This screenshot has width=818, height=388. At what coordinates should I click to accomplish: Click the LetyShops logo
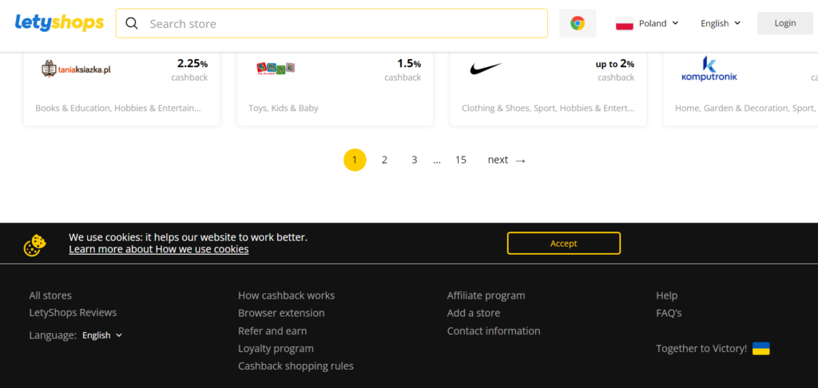pos(59,23)
